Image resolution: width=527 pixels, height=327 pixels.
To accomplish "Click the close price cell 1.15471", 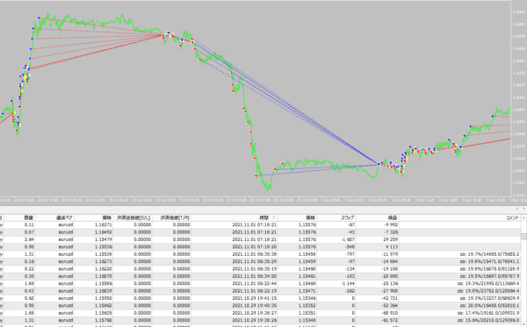I will [307, 291].
